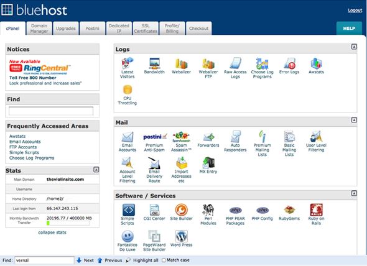Click the Next find button
This screenshot has height=266, width=367.
coord(85,260)
